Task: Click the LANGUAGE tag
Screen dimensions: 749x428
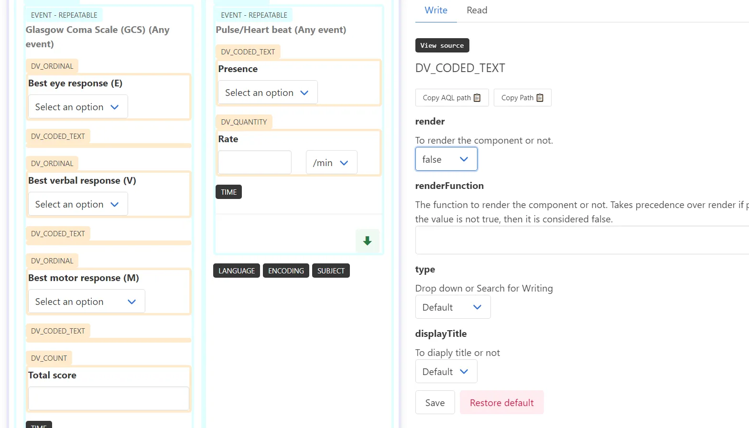Action: pos(237,271)
